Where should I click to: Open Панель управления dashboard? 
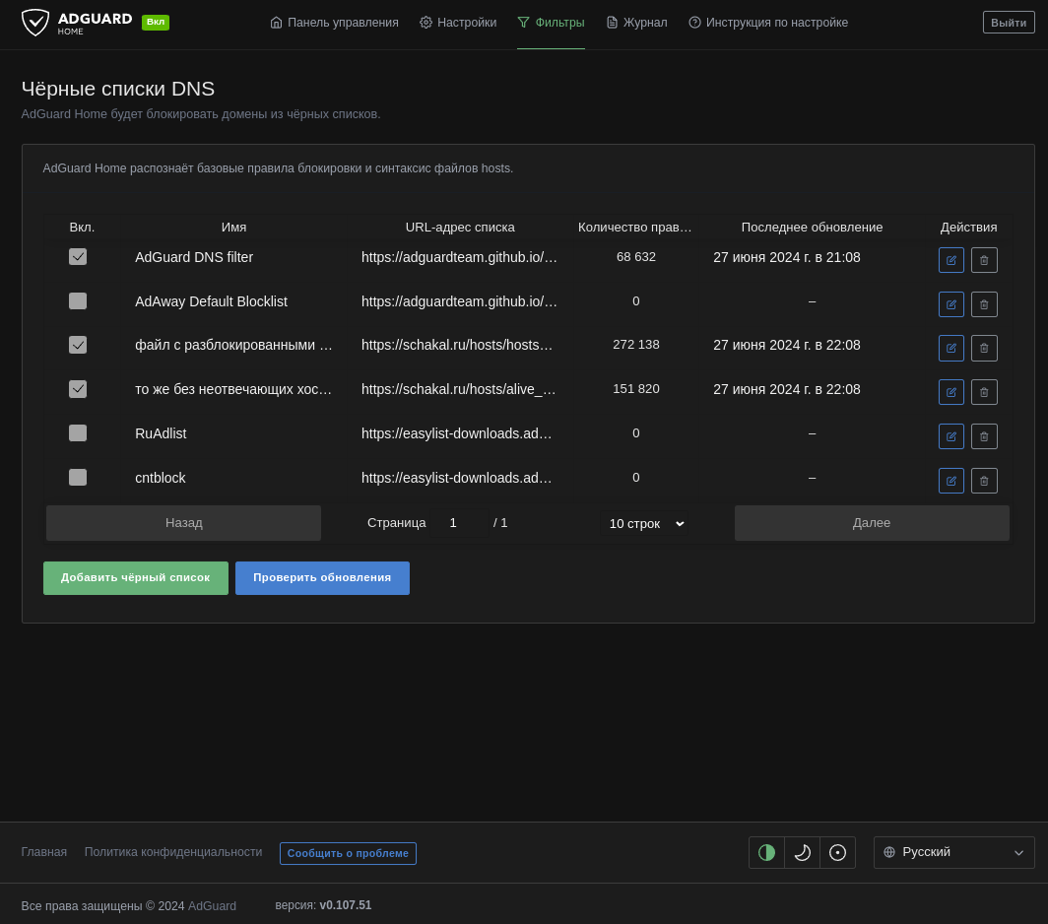[x=334, y=23]
